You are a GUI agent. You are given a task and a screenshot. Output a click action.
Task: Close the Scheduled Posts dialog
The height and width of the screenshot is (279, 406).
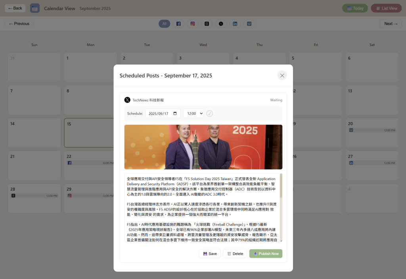point(282,75)
